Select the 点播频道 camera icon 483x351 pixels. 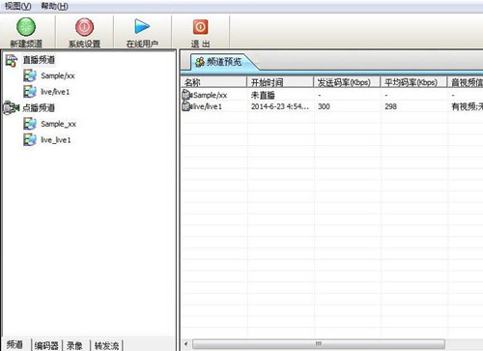[12, 107]
